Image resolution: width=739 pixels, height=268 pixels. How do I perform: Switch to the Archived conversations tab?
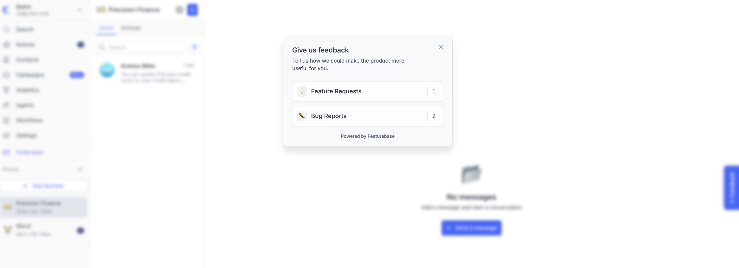click(x=131, y=28)
